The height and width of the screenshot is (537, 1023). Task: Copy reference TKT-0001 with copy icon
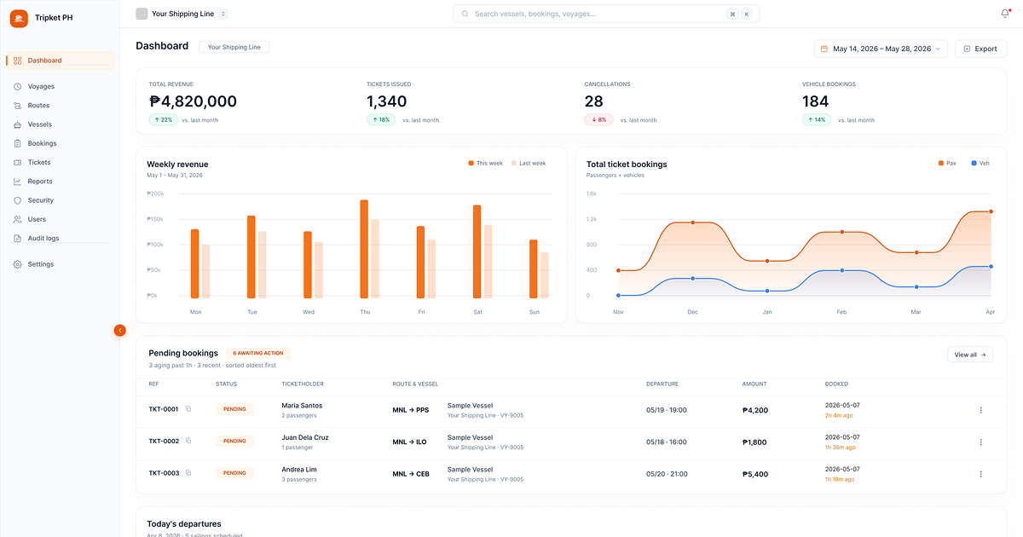point(188,409)
